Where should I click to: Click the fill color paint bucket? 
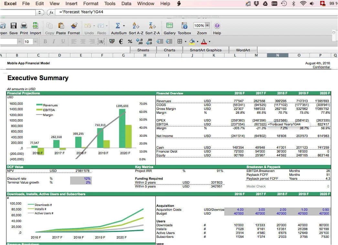pyautogui.click(x=192, y=41)
